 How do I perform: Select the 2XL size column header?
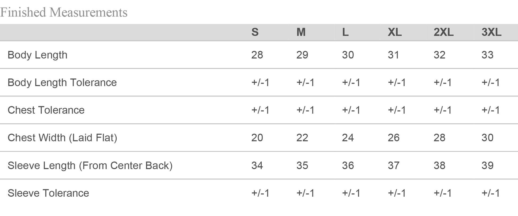tap(443, 32)
